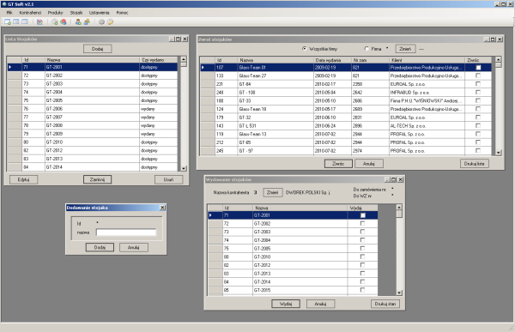Open the Ustawienia menu
This screenshot has width=515, height=332.
(100, 13)
